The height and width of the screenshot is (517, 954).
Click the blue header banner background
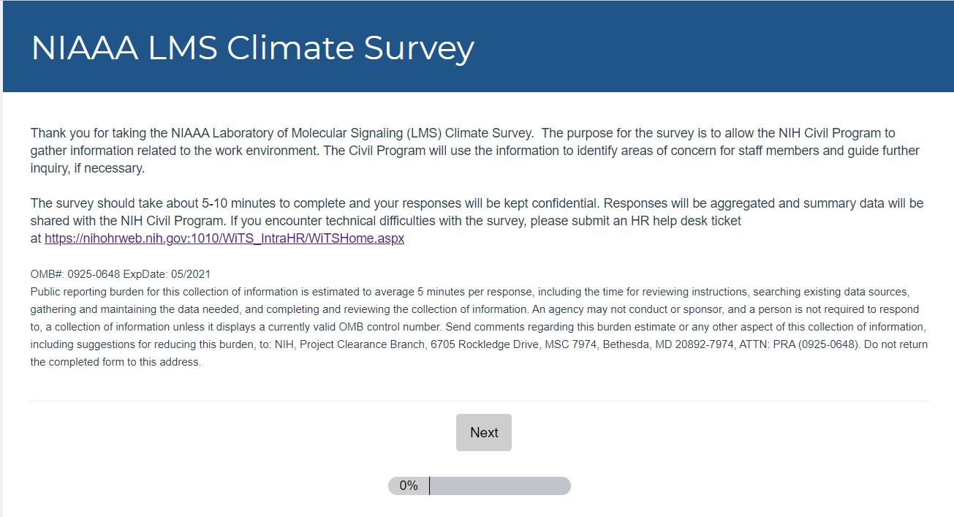[694, 47]
